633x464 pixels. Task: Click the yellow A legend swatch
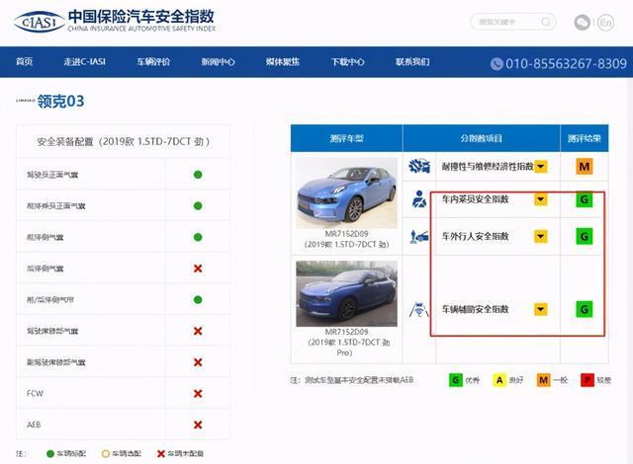coord(499,380)
